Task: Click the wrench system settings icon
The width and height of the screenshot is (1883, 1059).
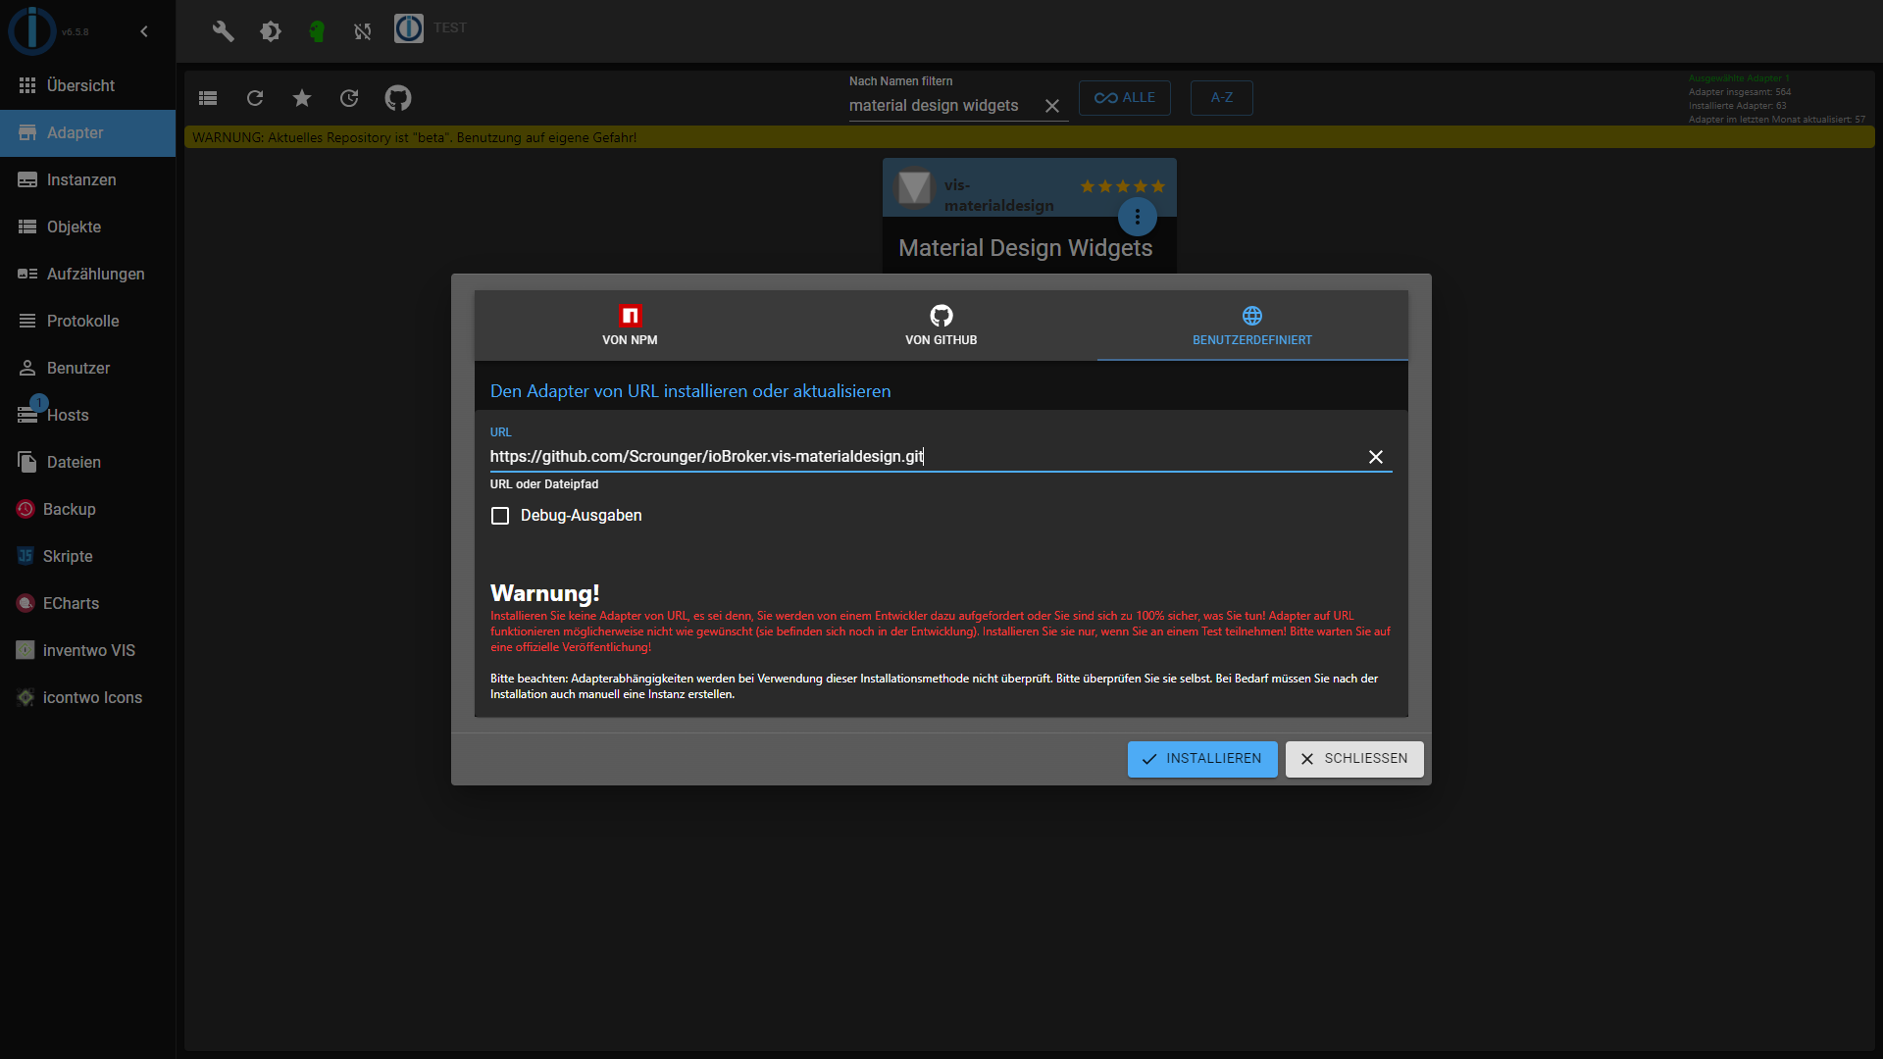Action: (x=223, y=30)
